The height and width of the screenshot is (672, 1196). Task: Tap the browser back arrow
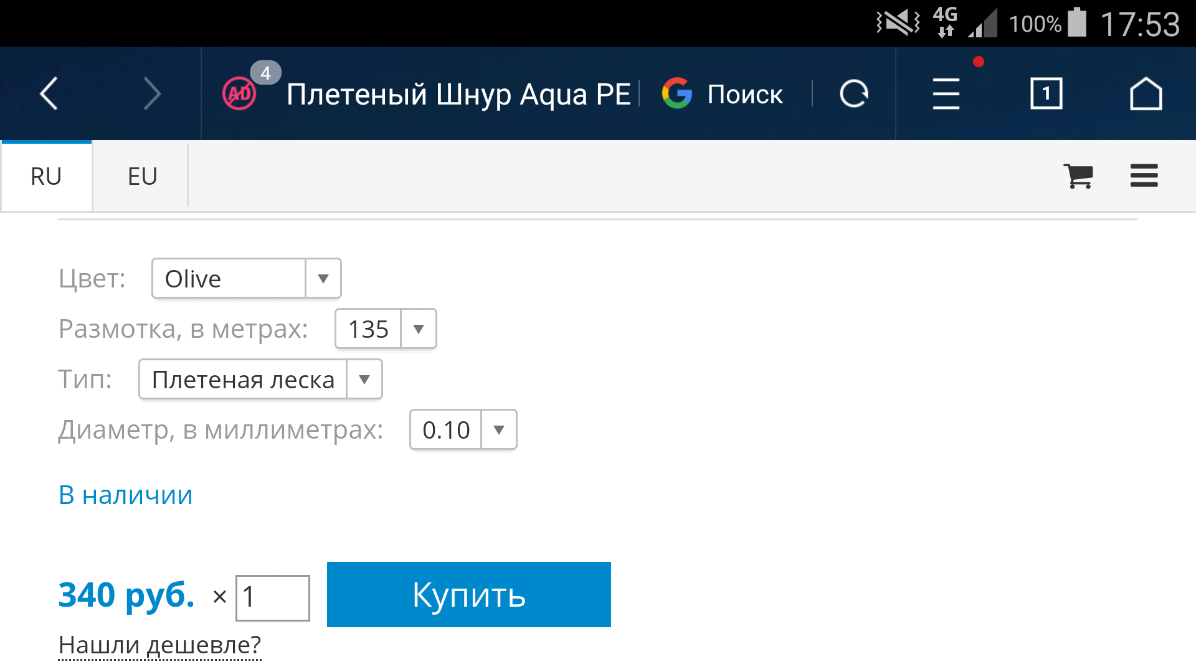[49, 94]
